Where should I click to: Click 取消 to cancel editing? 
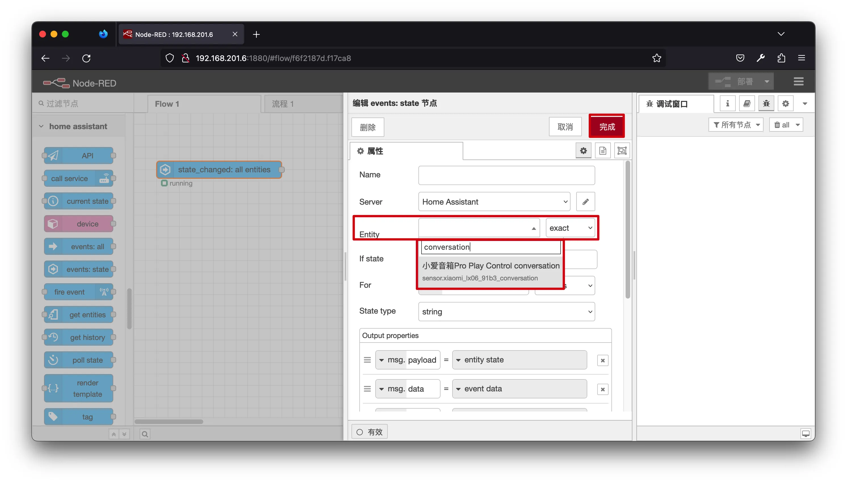point(565,127)
